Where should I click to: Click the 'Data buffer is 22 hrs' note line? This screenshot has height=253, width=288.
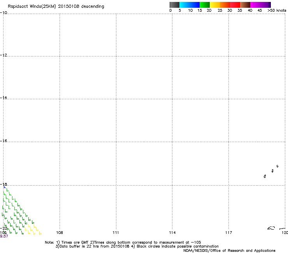coord(137,246)
